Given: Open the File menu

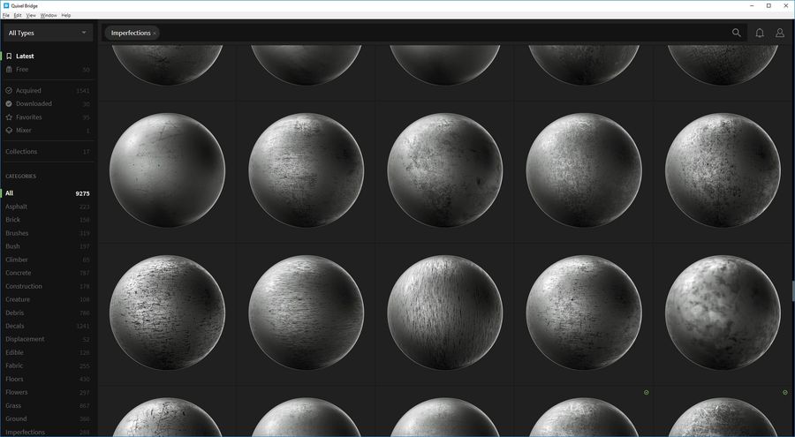Looking at the screenshot, I should (6, 15).
